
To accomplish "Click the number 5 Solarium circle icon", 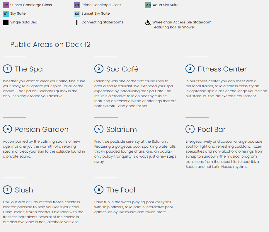I will click(99, 129).
